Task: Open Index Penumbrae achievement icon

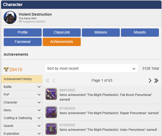Action: click(x=51, y=129)
